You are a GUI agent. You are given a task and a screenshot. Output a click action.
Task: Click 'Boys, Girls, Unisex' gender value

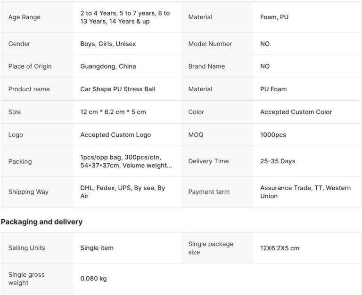[x=108, y=44]
